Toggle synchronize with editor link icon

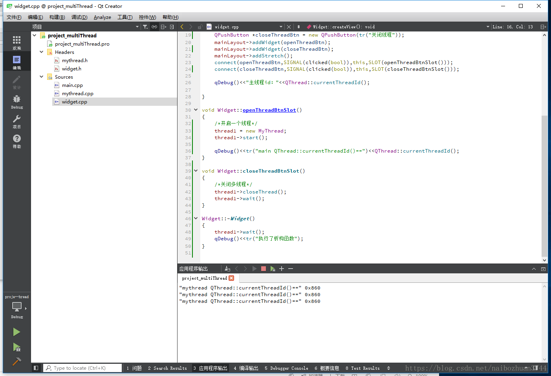coord(154,27)
